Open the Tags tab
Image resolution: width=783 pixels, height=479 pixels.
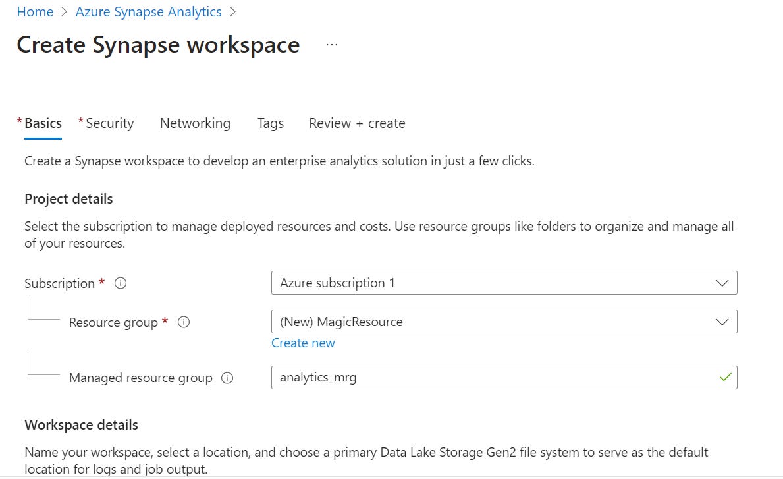(270, 123)
